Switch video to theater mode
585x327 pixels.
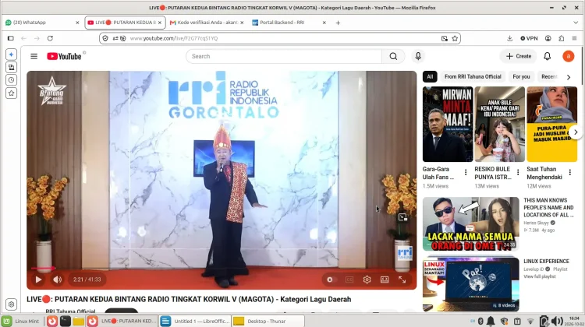click(385, 280)
